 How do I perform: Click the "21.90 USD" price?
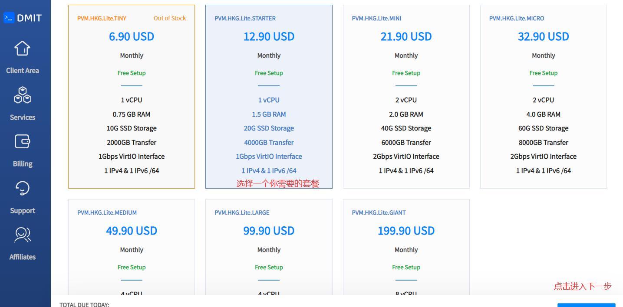click(406, 36)
